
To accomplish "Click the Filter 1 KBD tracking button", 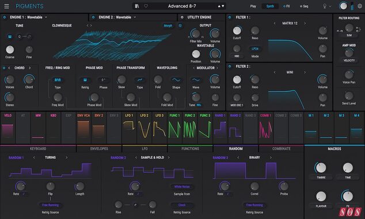I will click(x=237, y=56).
